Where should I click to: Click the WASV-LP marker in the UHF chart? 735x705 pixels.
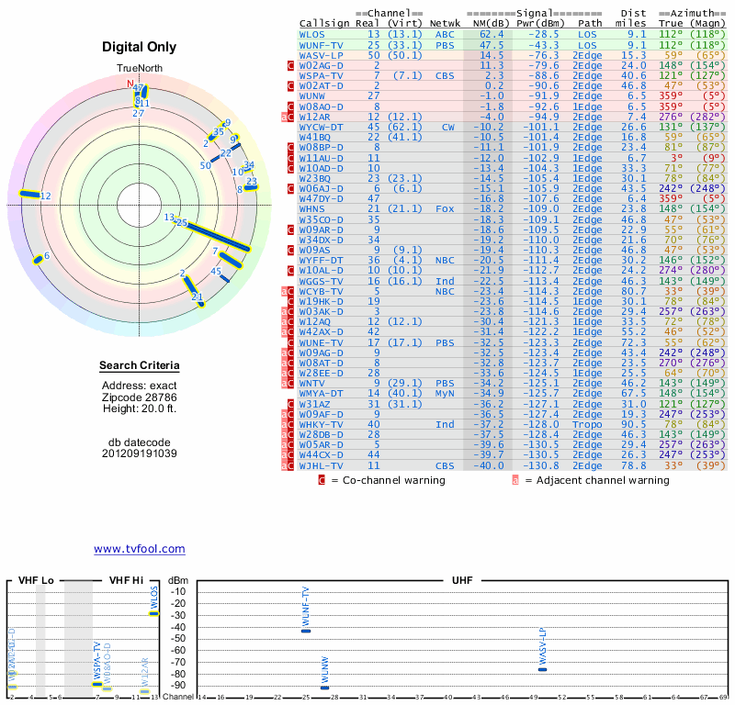pyautogui.click(x=542, y=669)
